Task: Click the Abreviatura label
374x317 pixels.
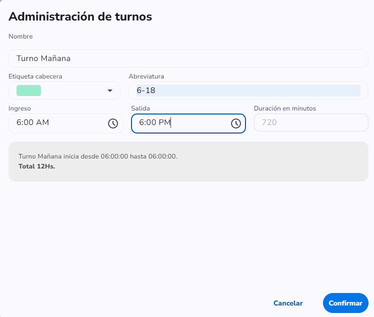Action: 146,76
